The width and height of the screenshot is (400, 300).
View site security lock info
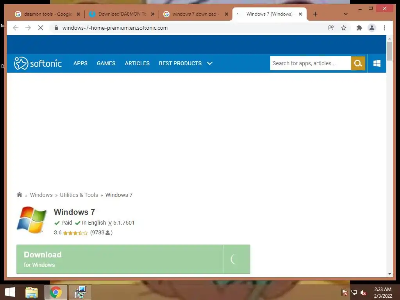click(x=56, y=28)
